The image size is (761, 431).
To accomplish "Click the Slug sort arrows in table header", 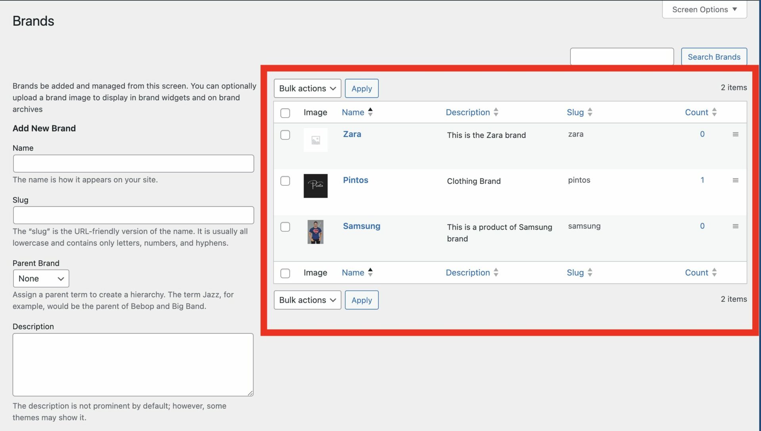I will tap(590, 112).
